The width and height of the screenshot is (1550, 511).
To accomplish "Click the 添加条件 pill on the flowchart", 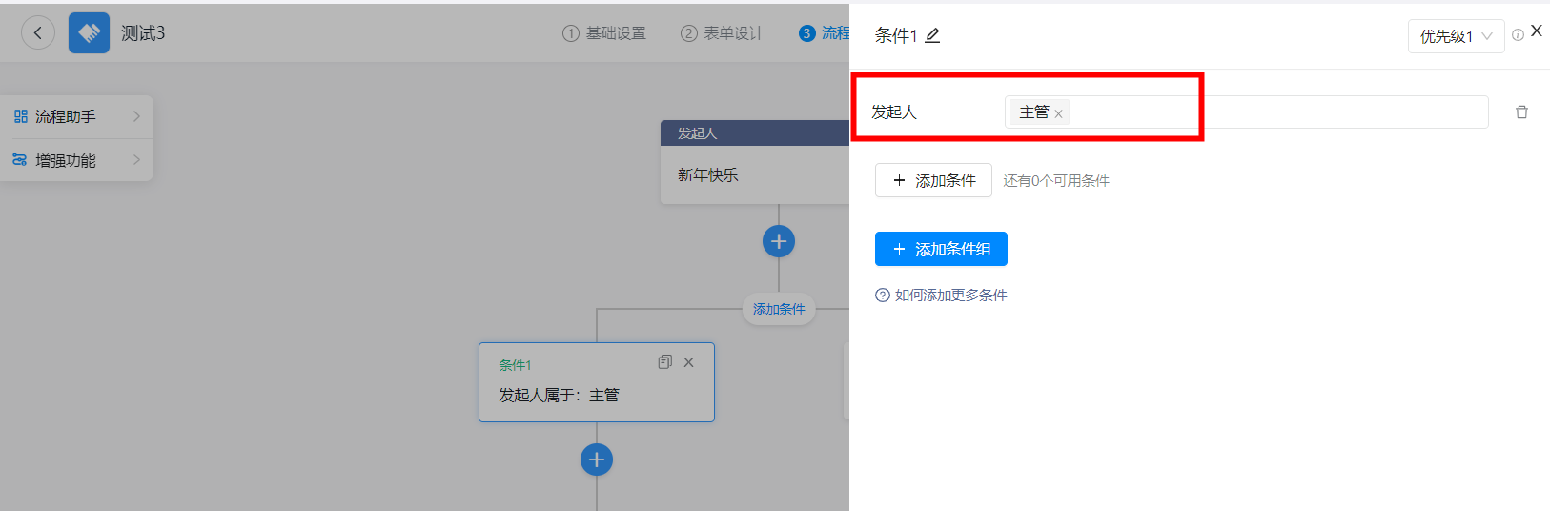I will pyautogui.click(x=779, y=309).
